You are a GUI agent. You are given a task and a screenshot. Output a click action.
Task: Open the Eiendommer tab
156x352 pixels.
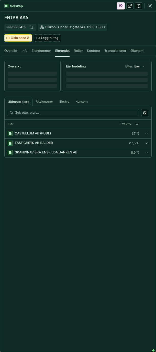[41, 51]
